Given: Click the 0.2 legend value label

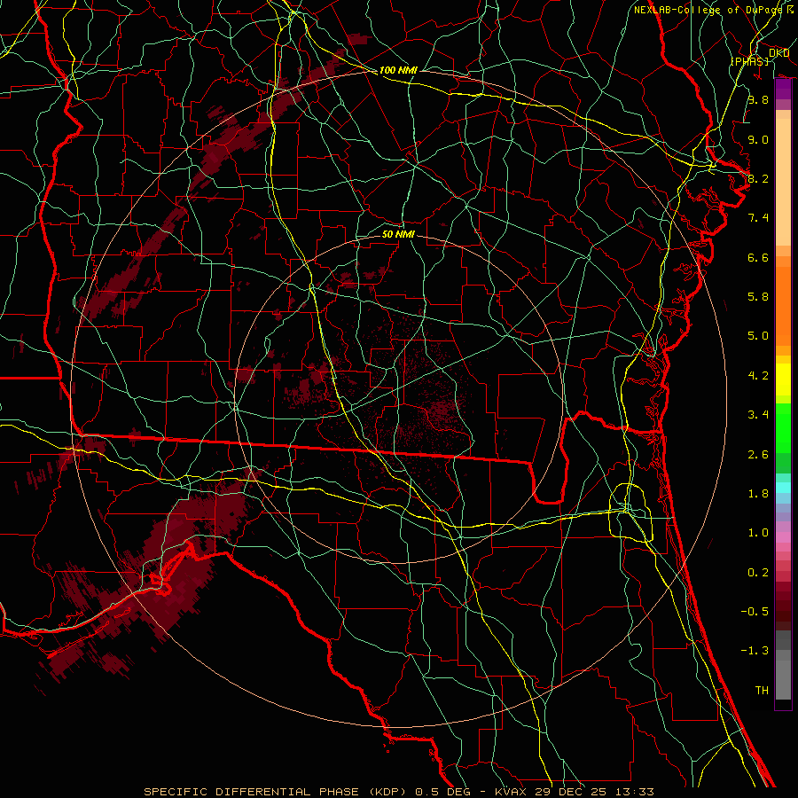Looking at the screenshot, I should click(757, 573).
